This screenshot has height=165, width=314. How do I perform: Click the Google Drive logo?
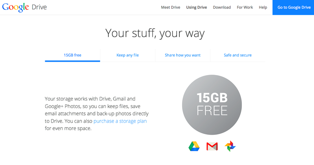click(24, 7)
